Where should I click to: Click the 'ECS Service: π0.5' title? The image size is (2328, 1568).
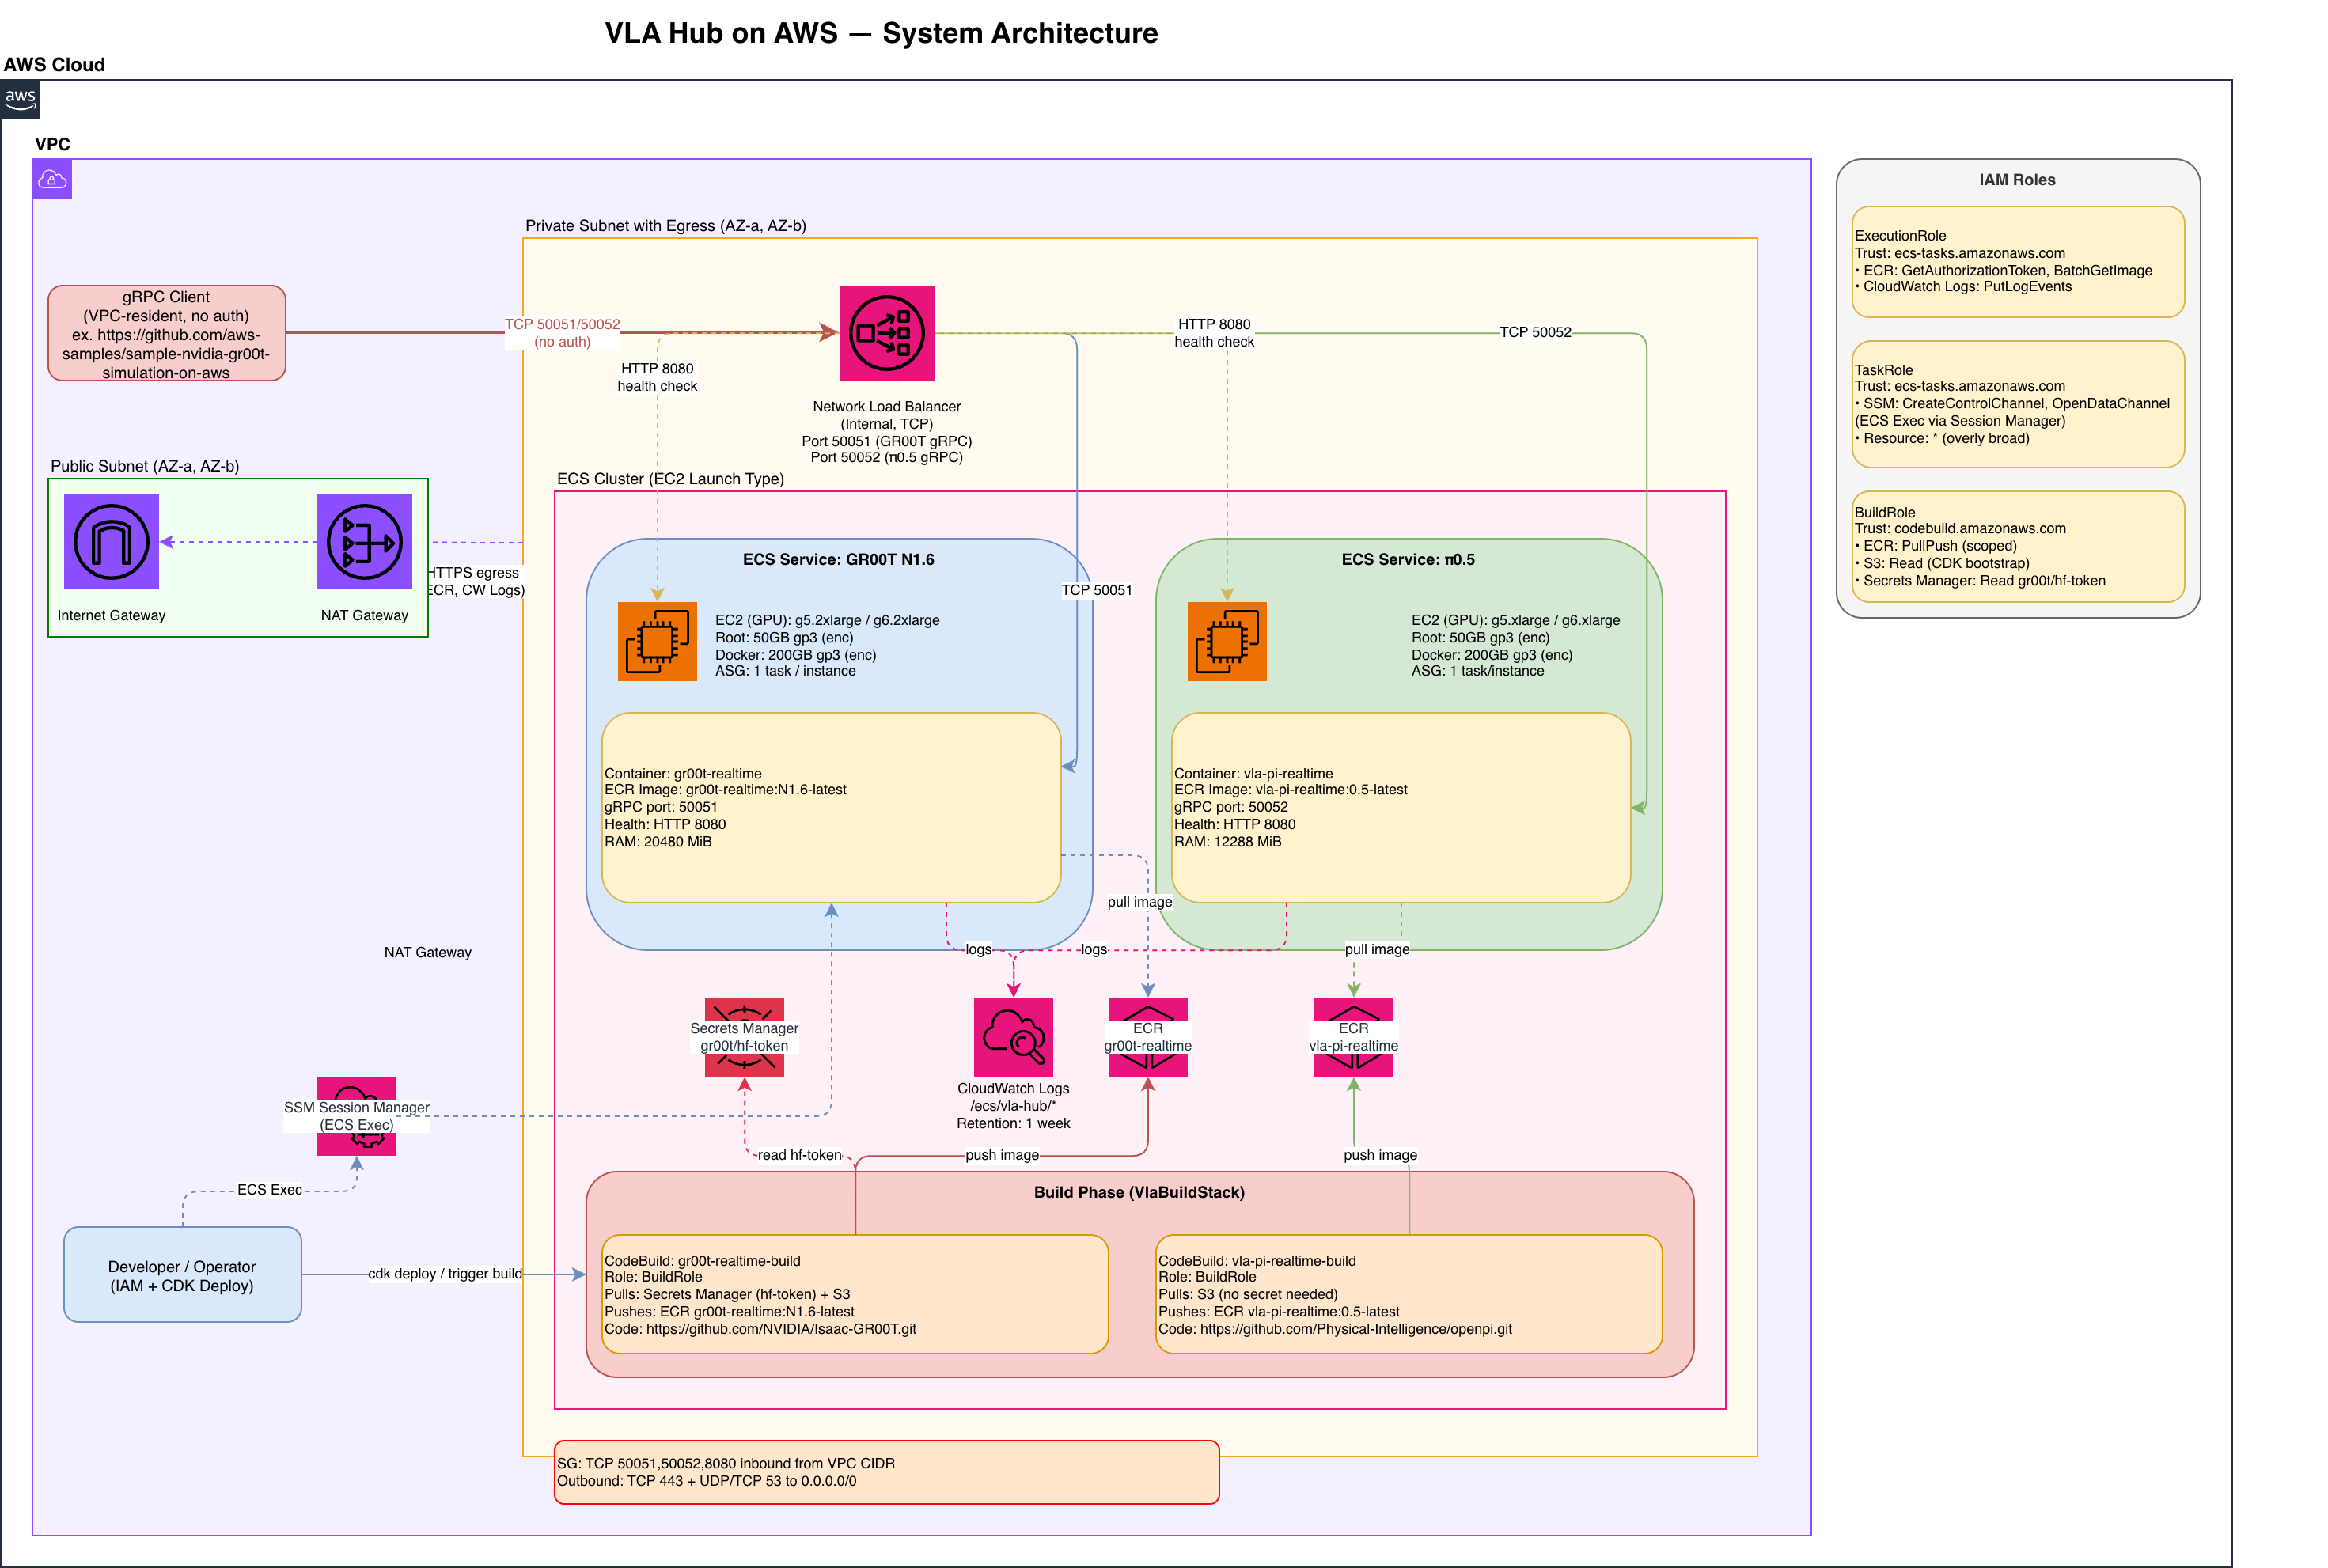tap(1408, 559)
